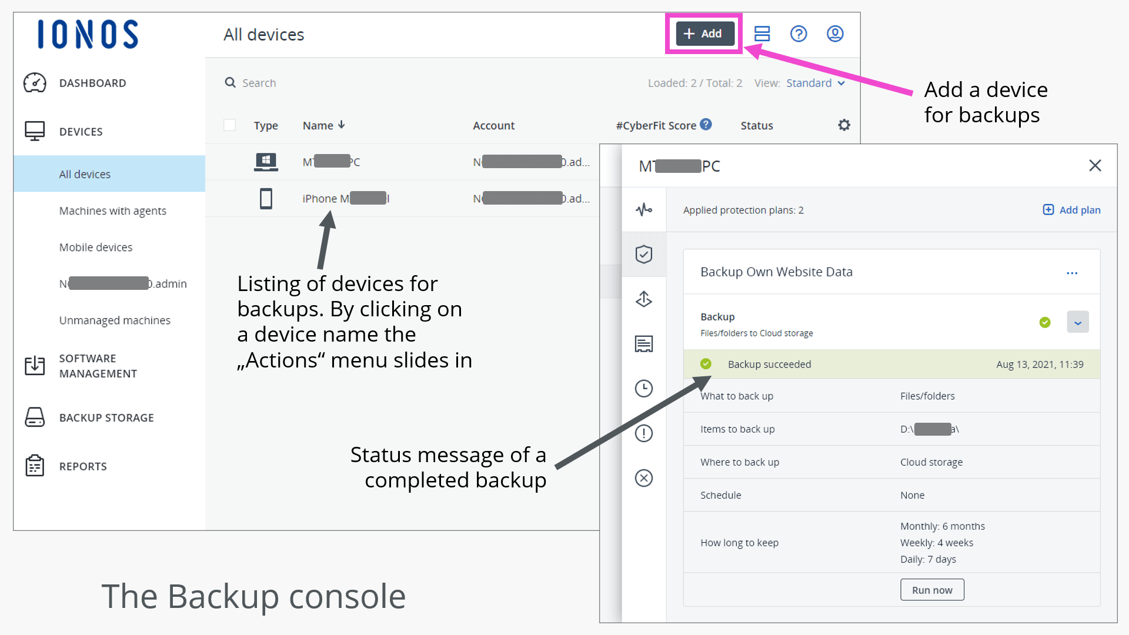Open the .admin account sidebar entry
The width and height of the screenshot is (1129, 635).
coord(123,283)
